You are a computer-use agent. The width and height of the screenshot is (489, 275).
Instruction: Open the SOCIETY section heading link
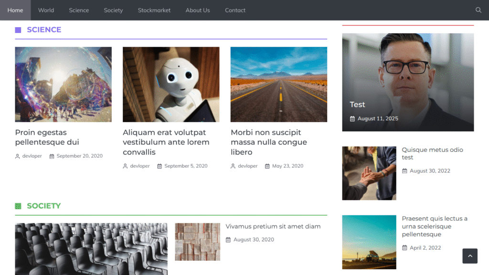point(43,206)
